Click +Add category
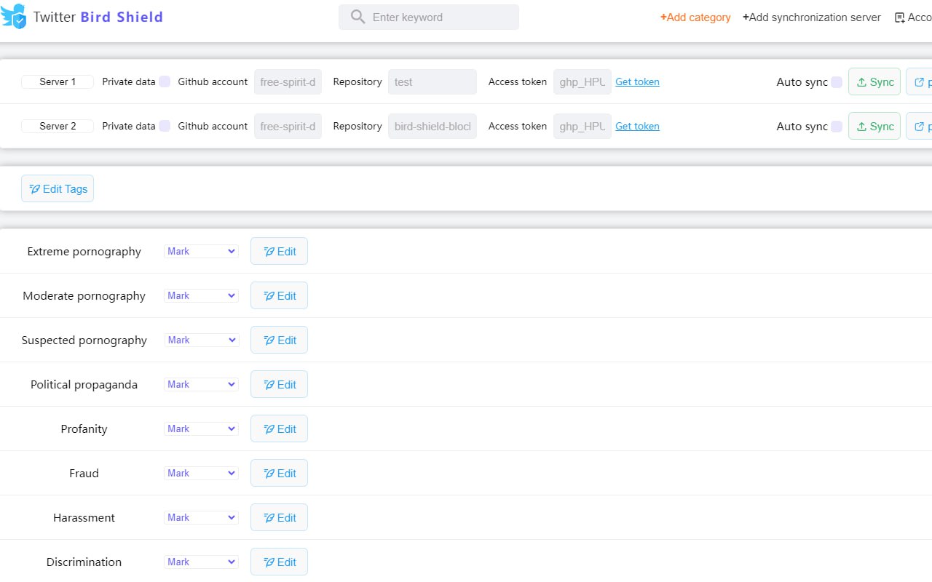The image size is (932, 582). 695,17
